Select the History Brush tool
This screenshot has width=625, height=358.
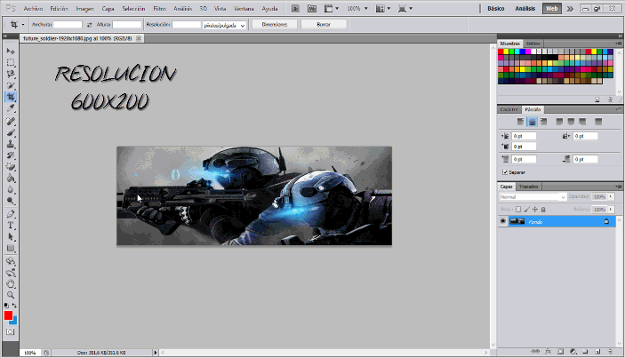(x=11, y=155)
